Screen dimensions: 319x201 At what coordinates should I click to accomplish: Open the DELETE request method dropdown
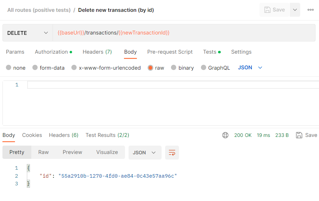point(28,33)
